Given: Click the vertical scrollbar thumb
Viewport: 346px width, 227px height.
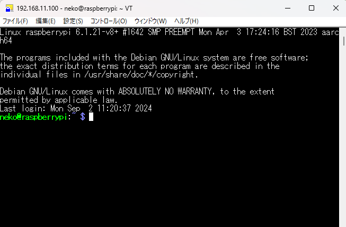Looking at the screenshot, I should 343,41.
